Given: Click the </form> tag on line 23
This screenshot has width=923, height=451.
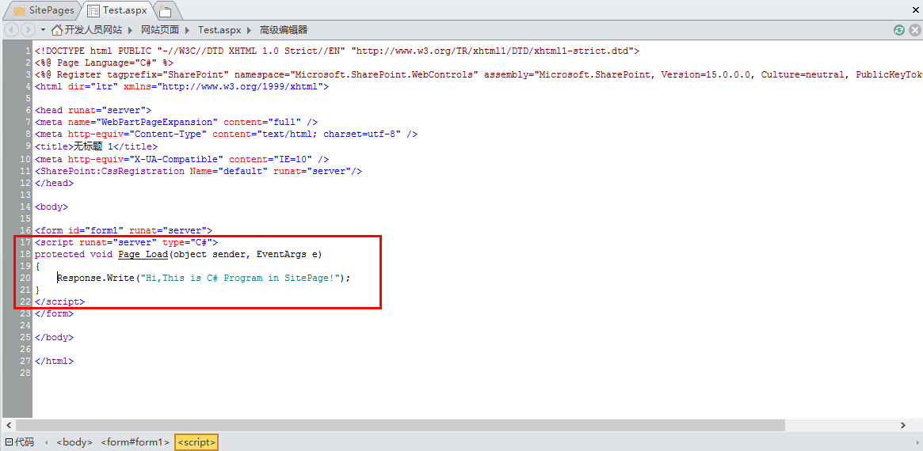Looking at the screenshot, I should coord(54,314).
